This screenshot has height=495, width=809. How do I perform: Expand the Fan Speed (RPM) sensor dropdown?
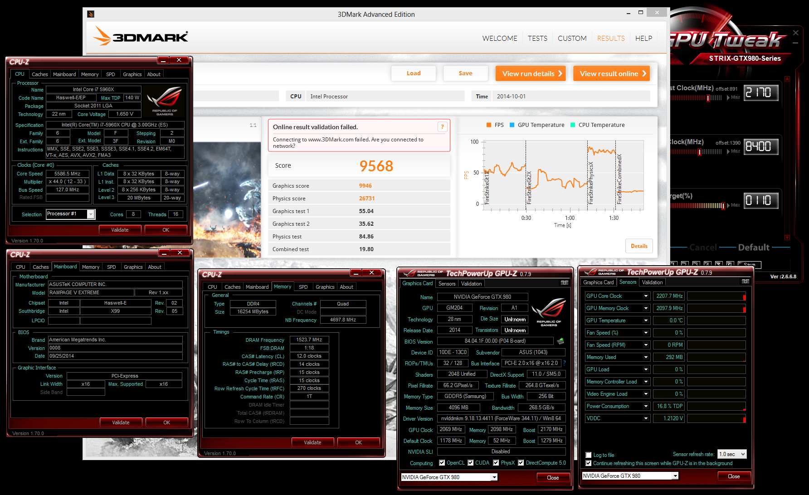tap(646, 345)
